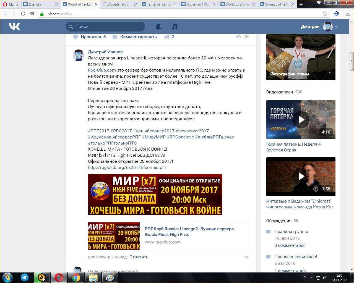Click the #newserver2017 hashtag
This screenshot has height=283, width=354.
192,131
